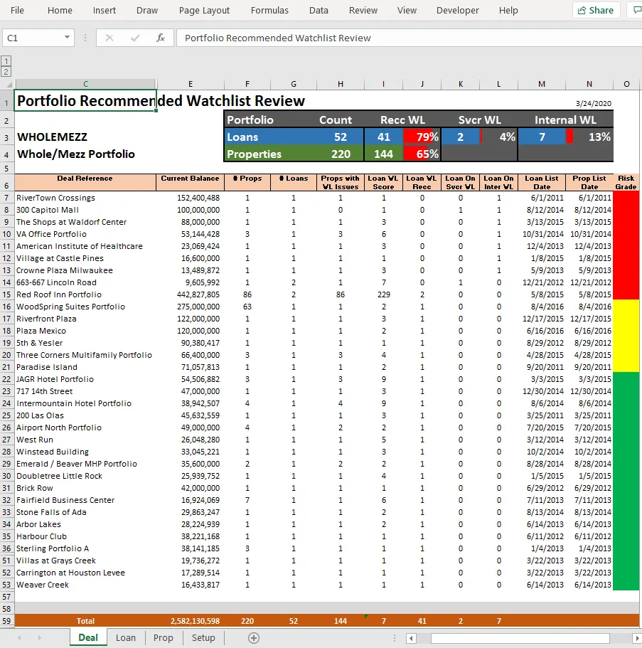Viewport: 642px width, 648px height.
Task: Open the Name Box dropdown arrow
Action: pyautogui.click(x=67, y=38)
